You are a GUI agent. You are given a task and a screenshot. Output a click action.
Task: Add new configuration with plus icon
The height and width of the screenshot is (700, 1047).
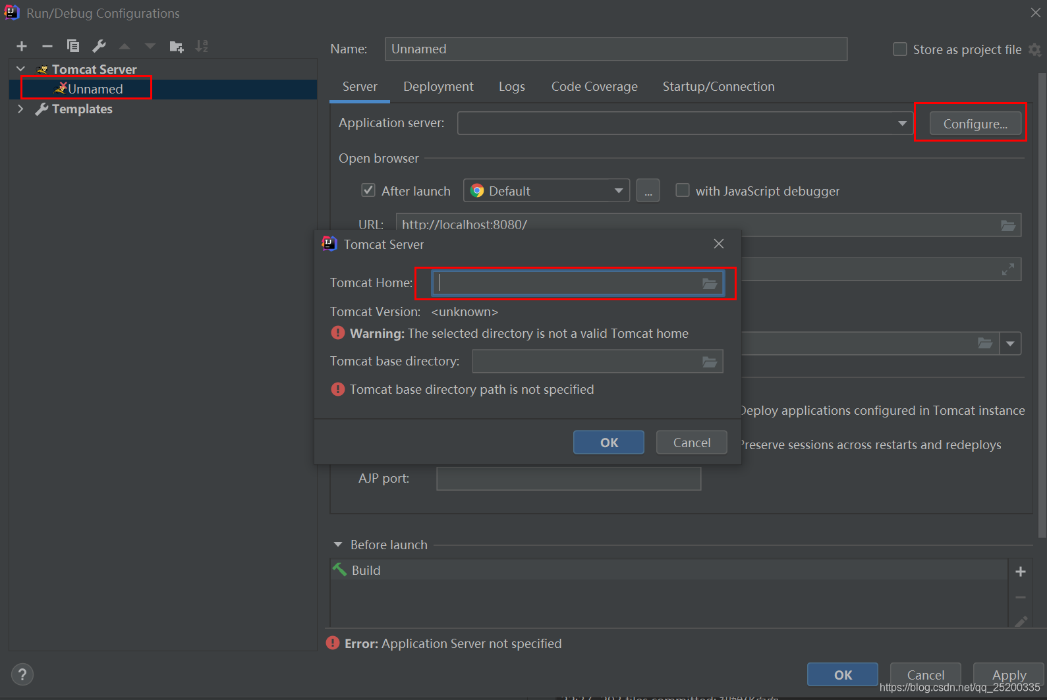[22, 46]
